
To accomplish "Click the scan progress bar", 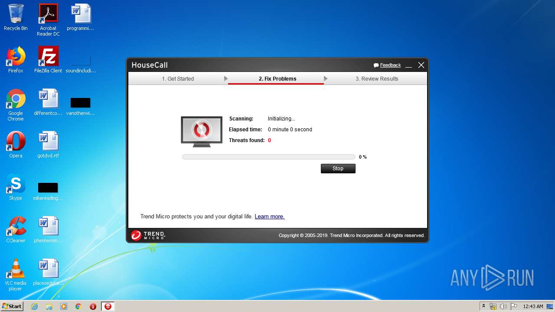I will point(269,157).
